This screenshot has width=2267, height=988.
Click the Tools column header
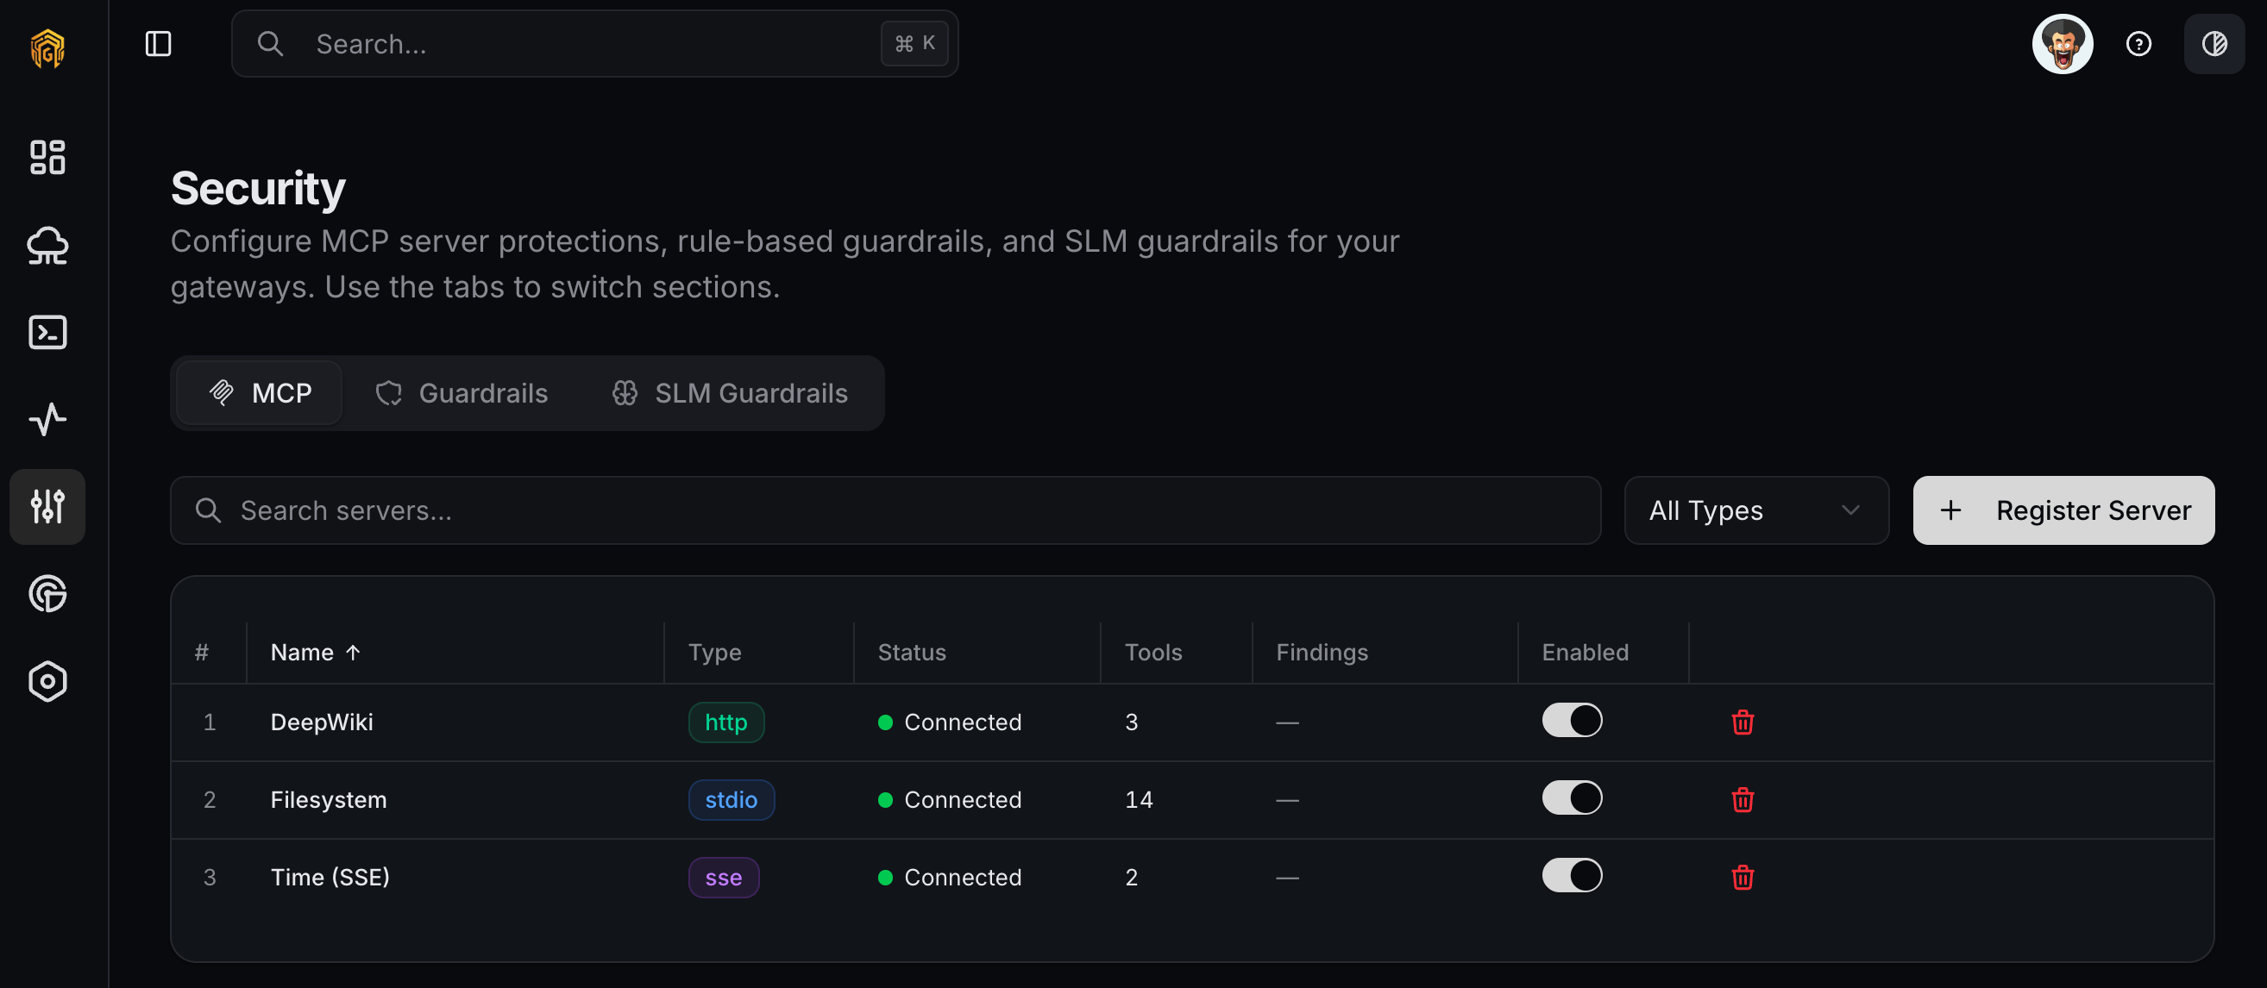click(1152, 652)
